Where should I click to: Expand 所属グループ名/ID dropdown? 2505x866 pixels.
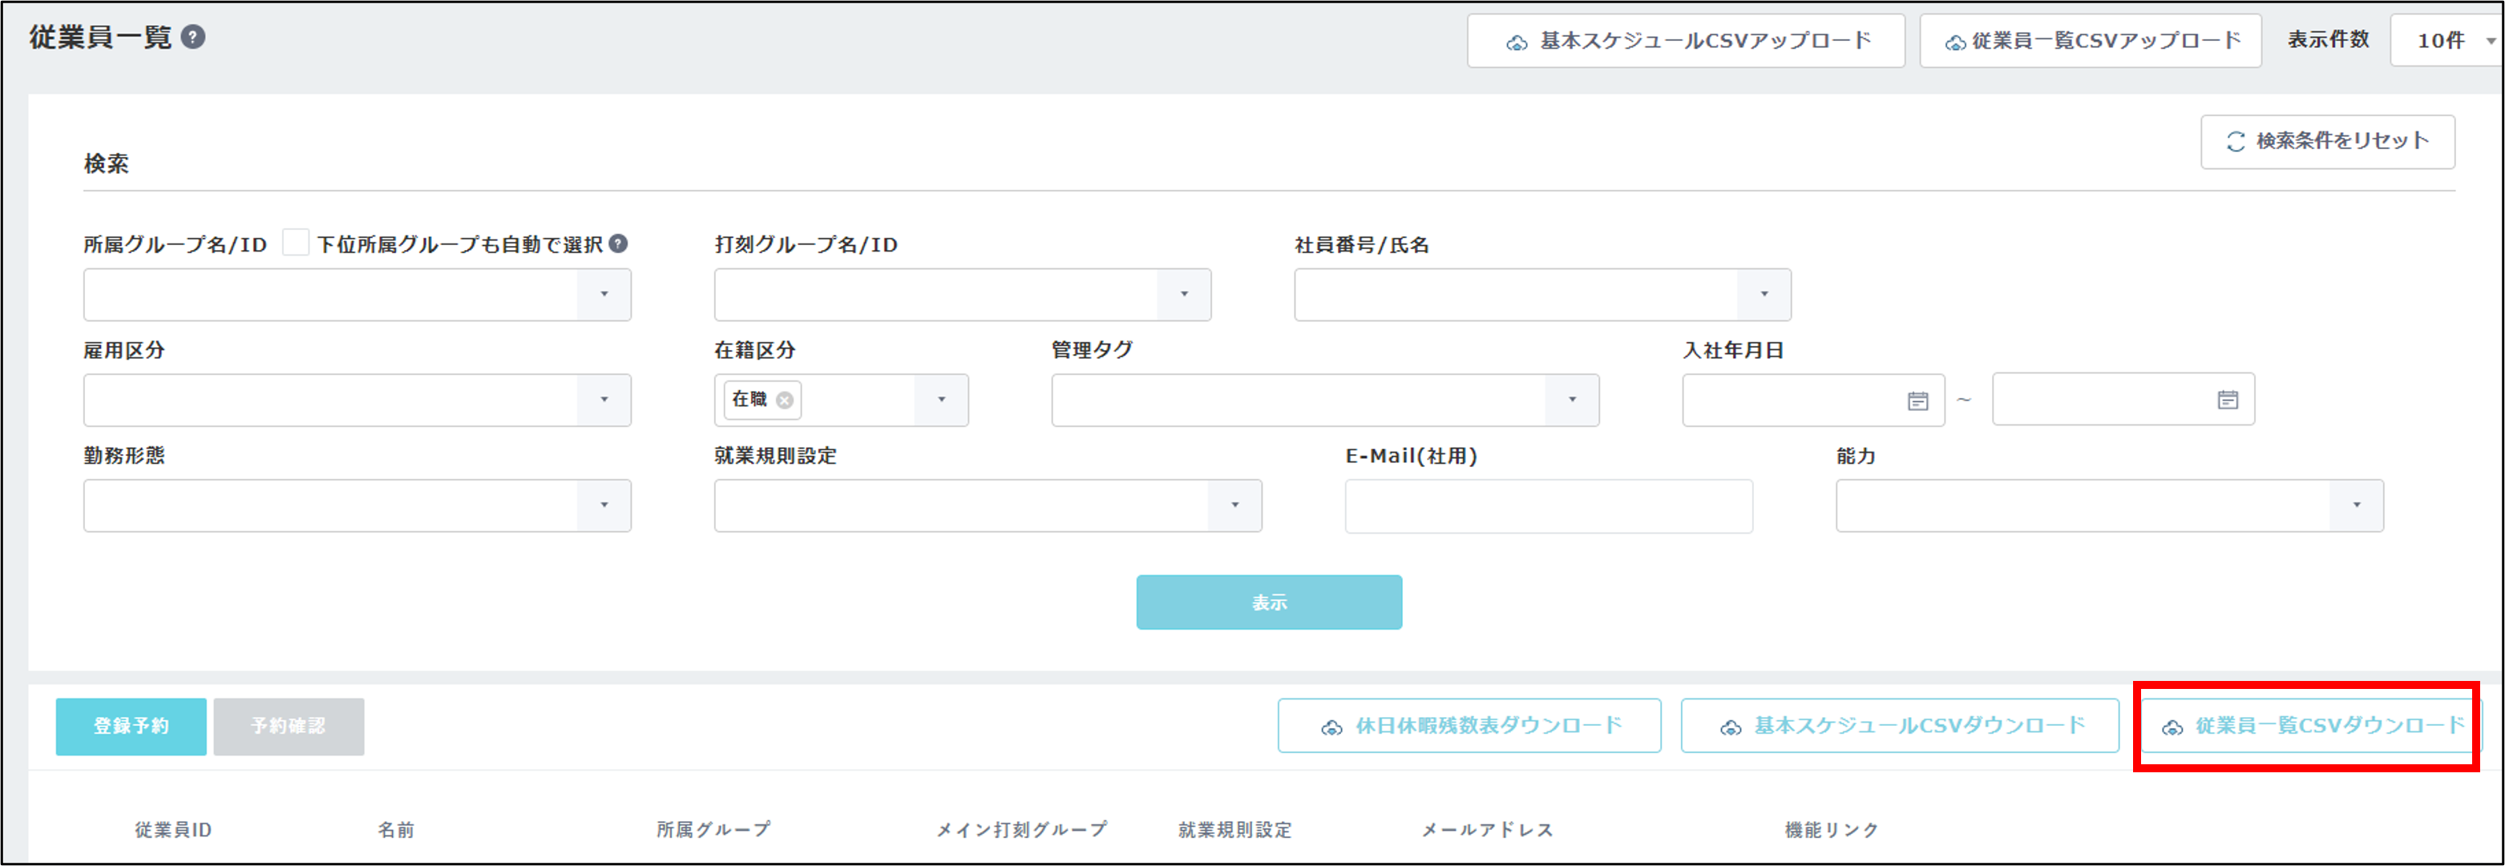tap(604, 295)
